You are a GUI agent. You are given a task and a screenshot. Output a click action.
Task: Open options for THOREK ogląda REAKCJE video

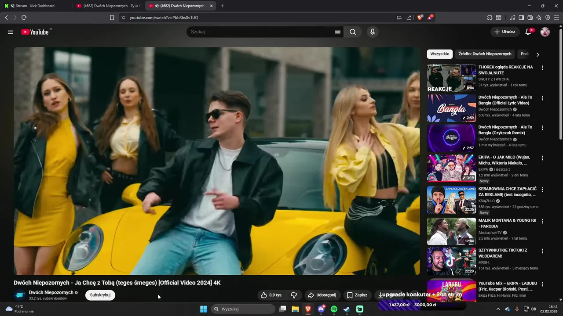[542, 68]
